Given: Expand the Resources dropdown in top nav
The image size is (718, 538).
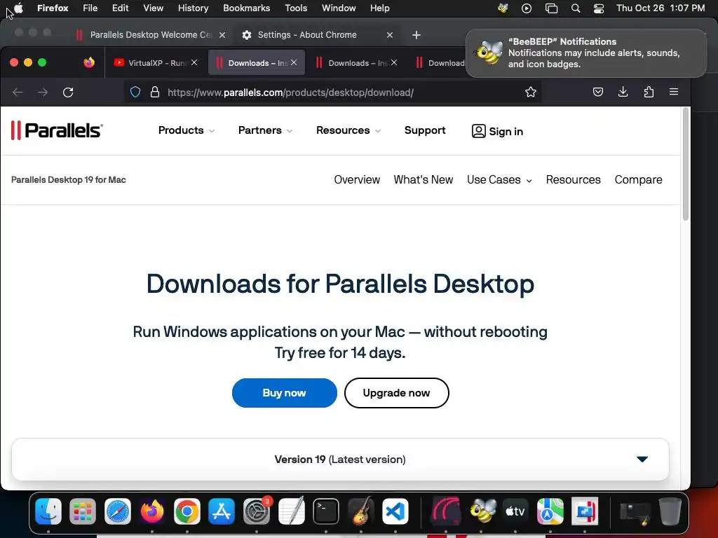Looking at the screenshot, I should coord(348,130).
